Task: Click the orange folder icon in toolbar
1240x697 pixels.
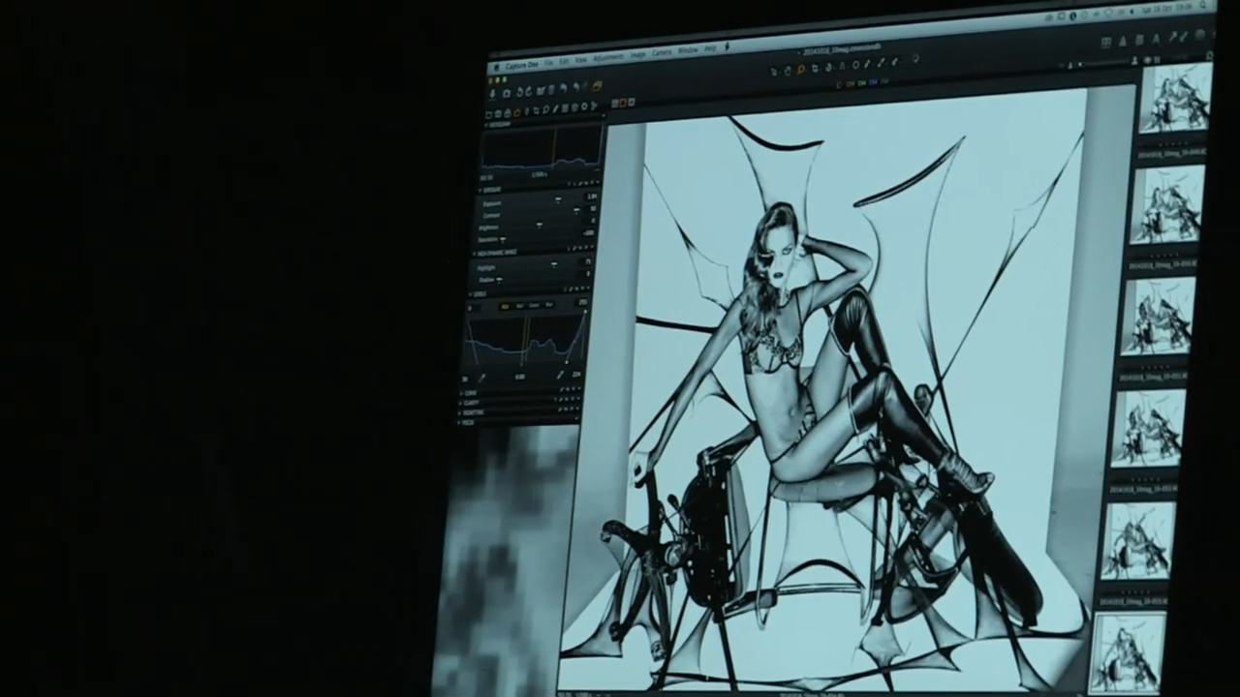Action: tap(597, 86)
